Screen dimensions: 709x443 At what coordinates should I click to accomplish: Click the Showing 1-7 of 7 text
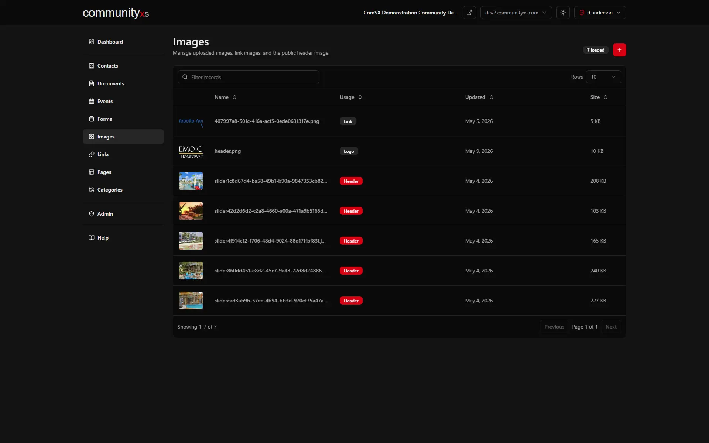pos(197,327)
